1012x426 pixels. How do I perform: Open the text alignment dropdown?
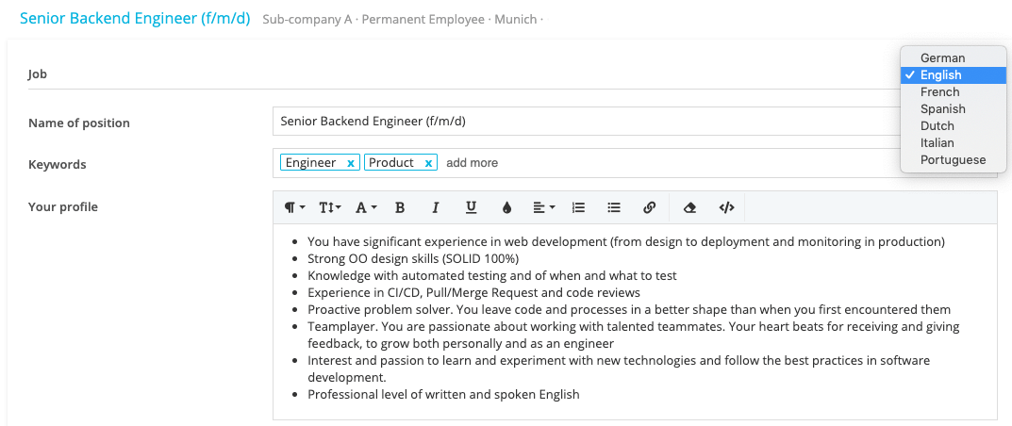(543, 207)
